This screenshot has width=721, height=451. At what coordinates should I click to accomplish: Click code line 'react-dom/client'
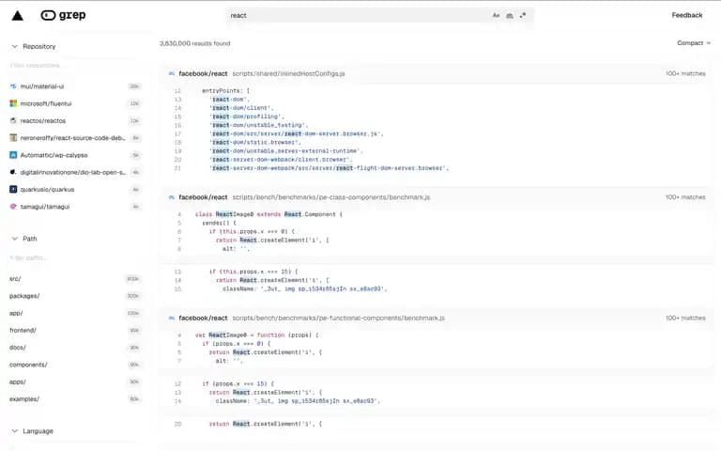(241, 108)
